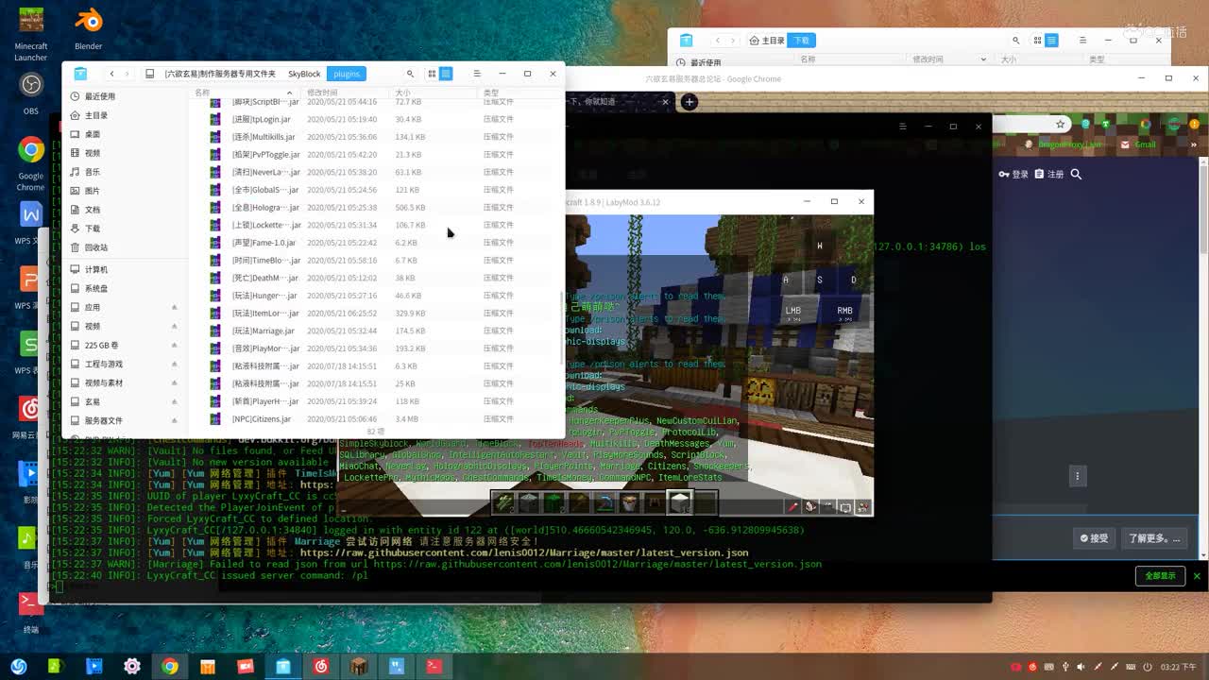This screenshot has width=1209, height=680.
Task: Select the Citizens.jar file
Action: (x=378, y=418)
